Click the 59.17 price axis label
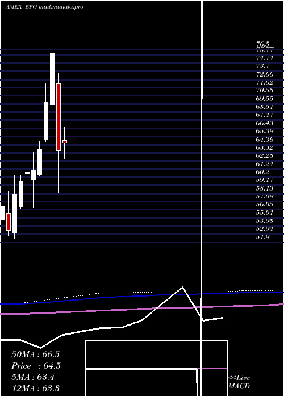Viewport: 284px width, 397px height. point(265,180)
